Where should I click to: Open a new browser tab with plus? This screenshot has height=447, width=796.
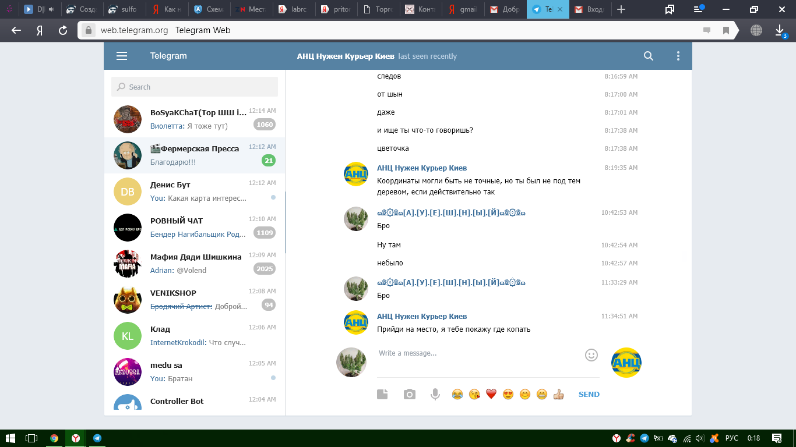pyautogui.click(x=621, y=9)
